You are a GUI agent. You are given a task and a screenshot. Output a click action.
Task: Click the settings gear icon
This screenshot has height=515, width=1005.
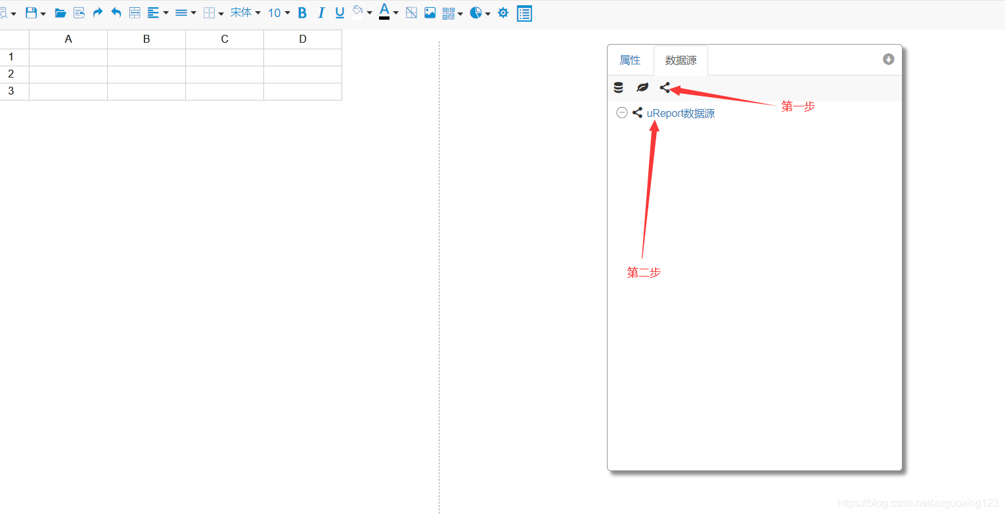pos(503,12)
